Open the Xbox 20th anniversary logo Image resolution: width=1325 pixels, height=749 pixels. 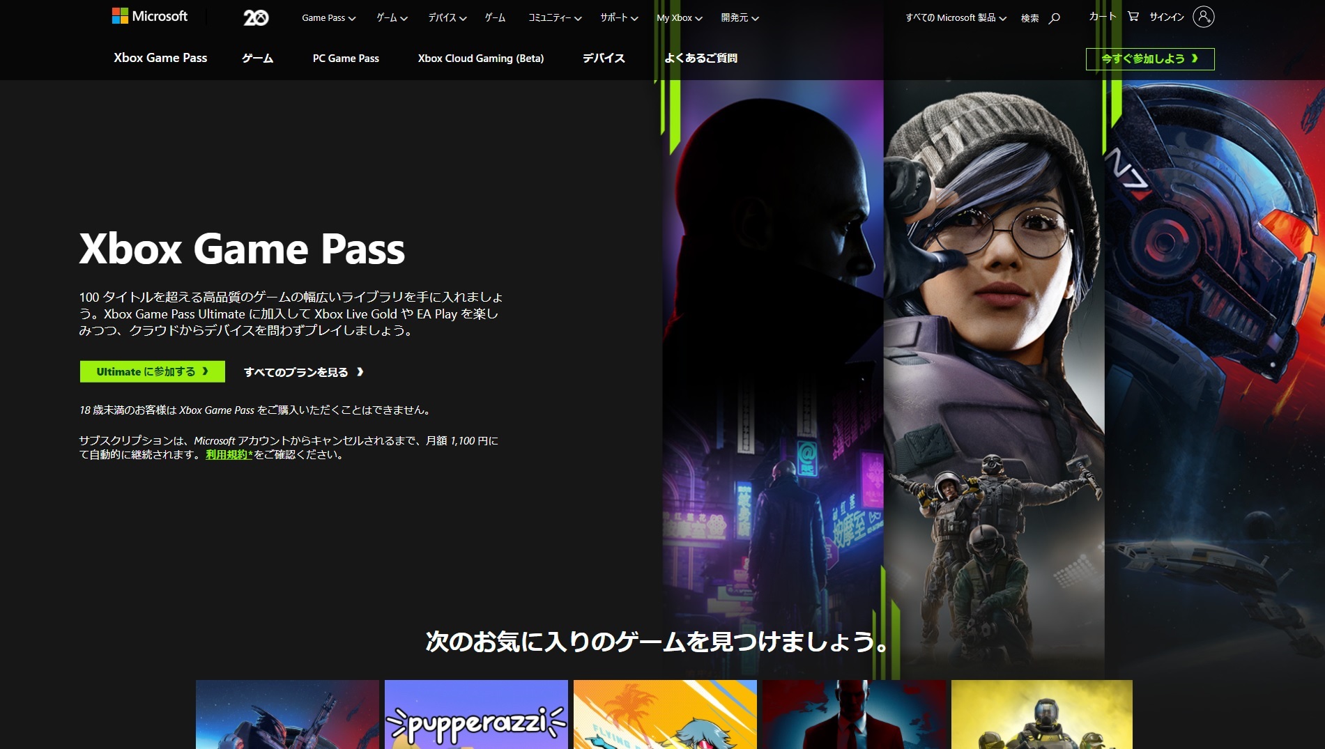tap(256, 17)
